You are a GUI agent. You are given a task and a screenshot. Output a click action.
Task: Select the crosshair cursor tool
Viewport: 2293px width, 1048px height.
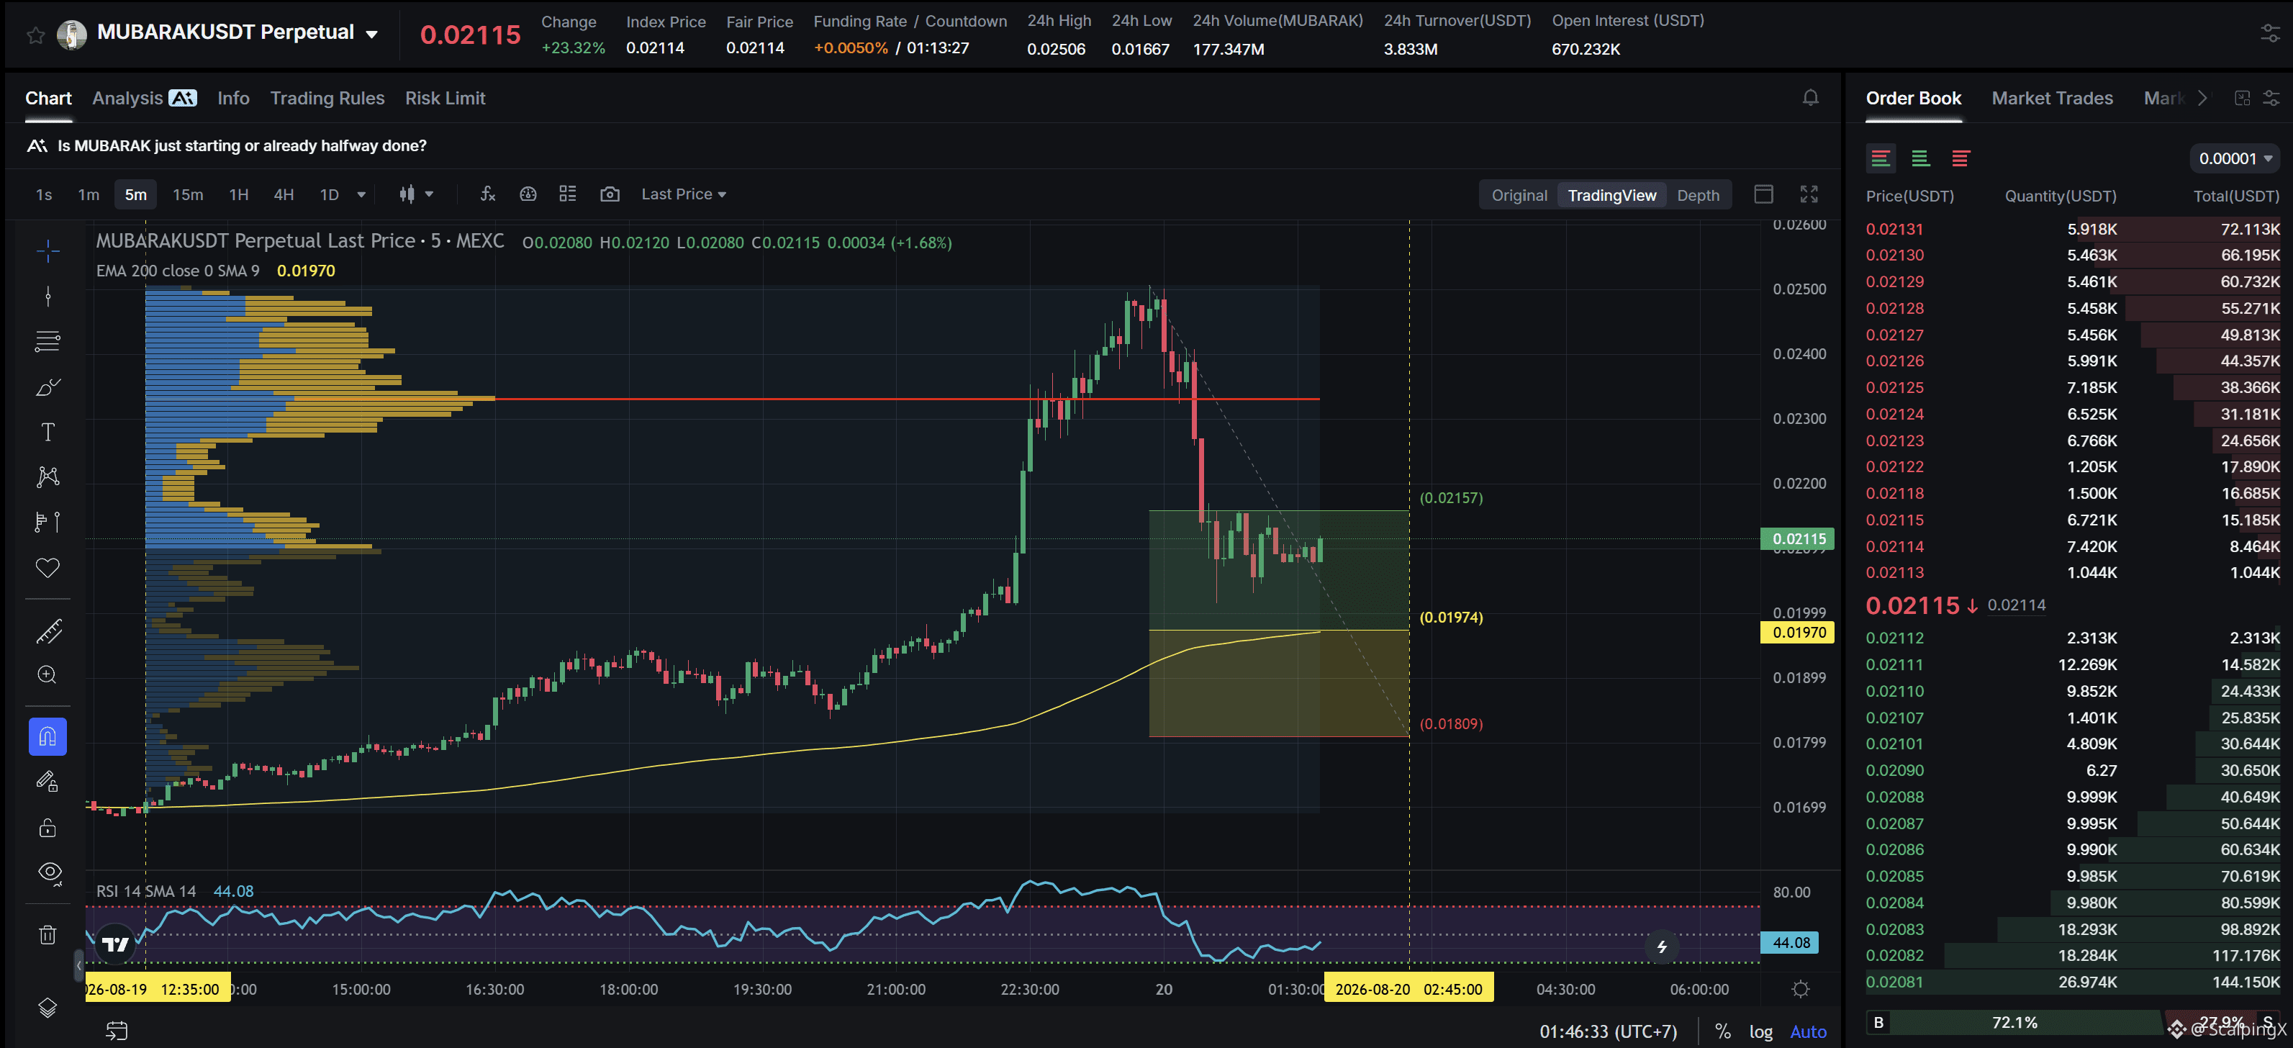tap(48, 251)
